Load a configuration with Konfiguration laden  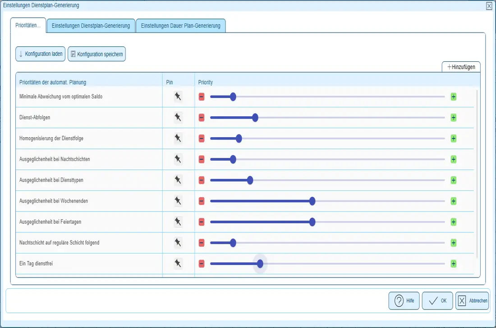coord(41,54)
